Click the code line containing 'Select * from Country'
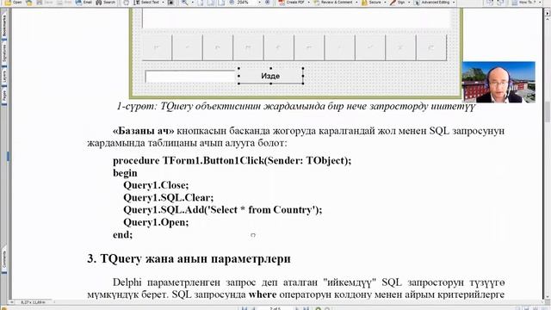Viewport: 551px width, 310px height. coord(222,210)
